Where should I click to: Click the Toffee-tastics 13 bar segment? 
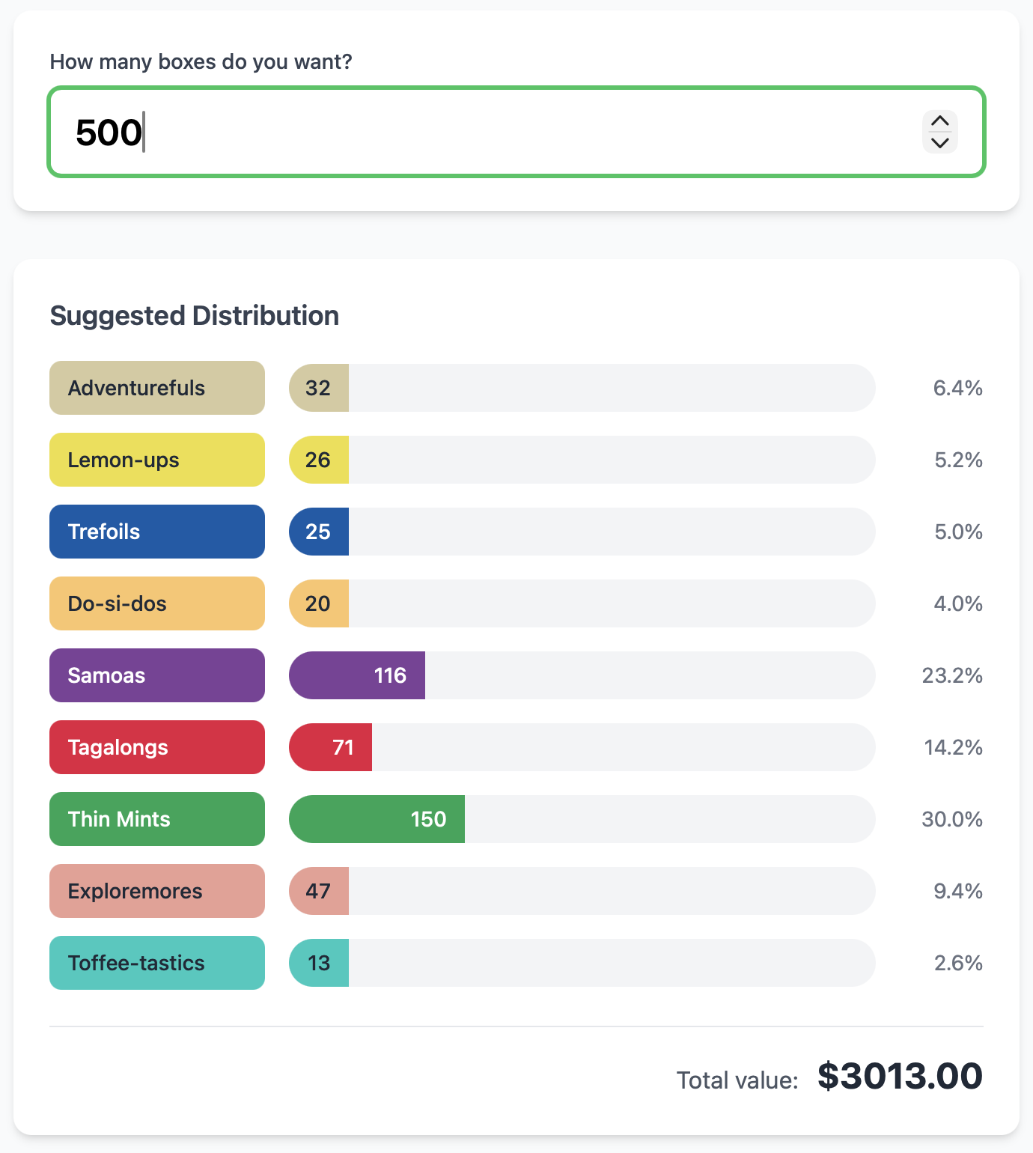tap(319, 963)
